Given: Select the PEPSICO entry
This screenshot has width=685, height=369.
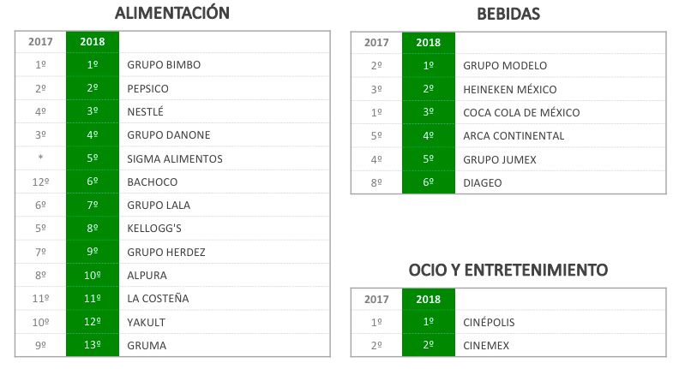Looking at the screenshot, I should click(x=147, y=88).
